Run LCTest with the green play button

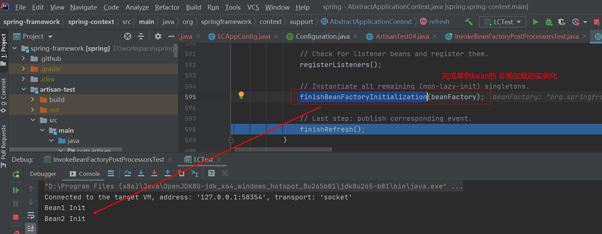click(x=535, y=22)
